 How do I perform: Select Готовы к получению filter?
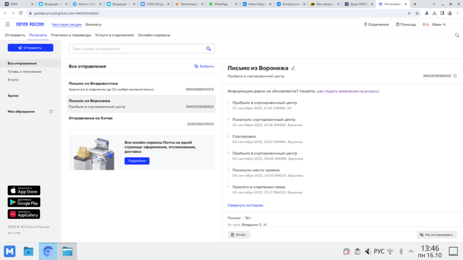coord(25,72)
